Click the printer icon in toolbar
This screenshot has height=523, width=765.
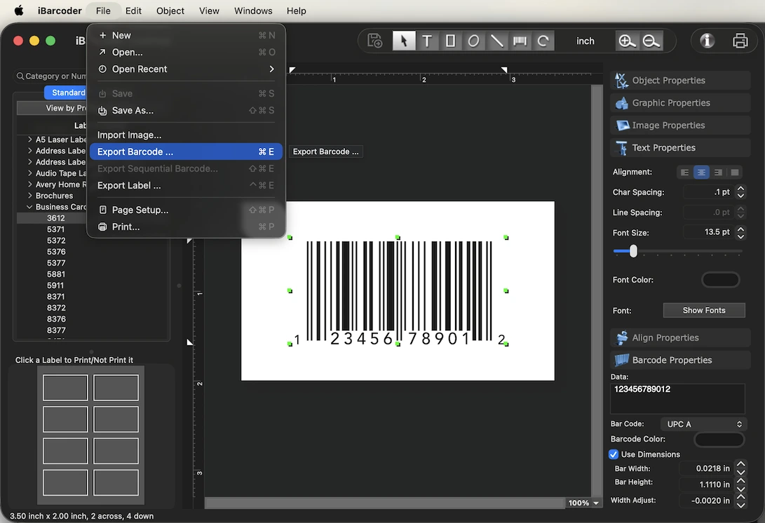tap(740, 41)
